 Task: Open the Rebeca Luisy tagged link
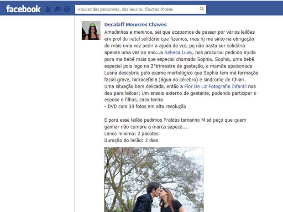tap(178, 52)
